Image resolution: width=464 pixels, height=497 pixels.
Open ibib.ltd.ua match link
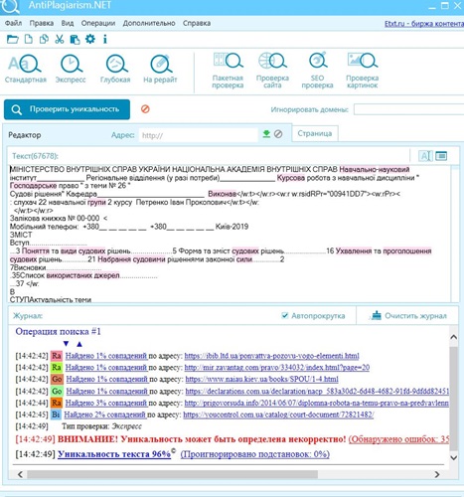point(271,356)
